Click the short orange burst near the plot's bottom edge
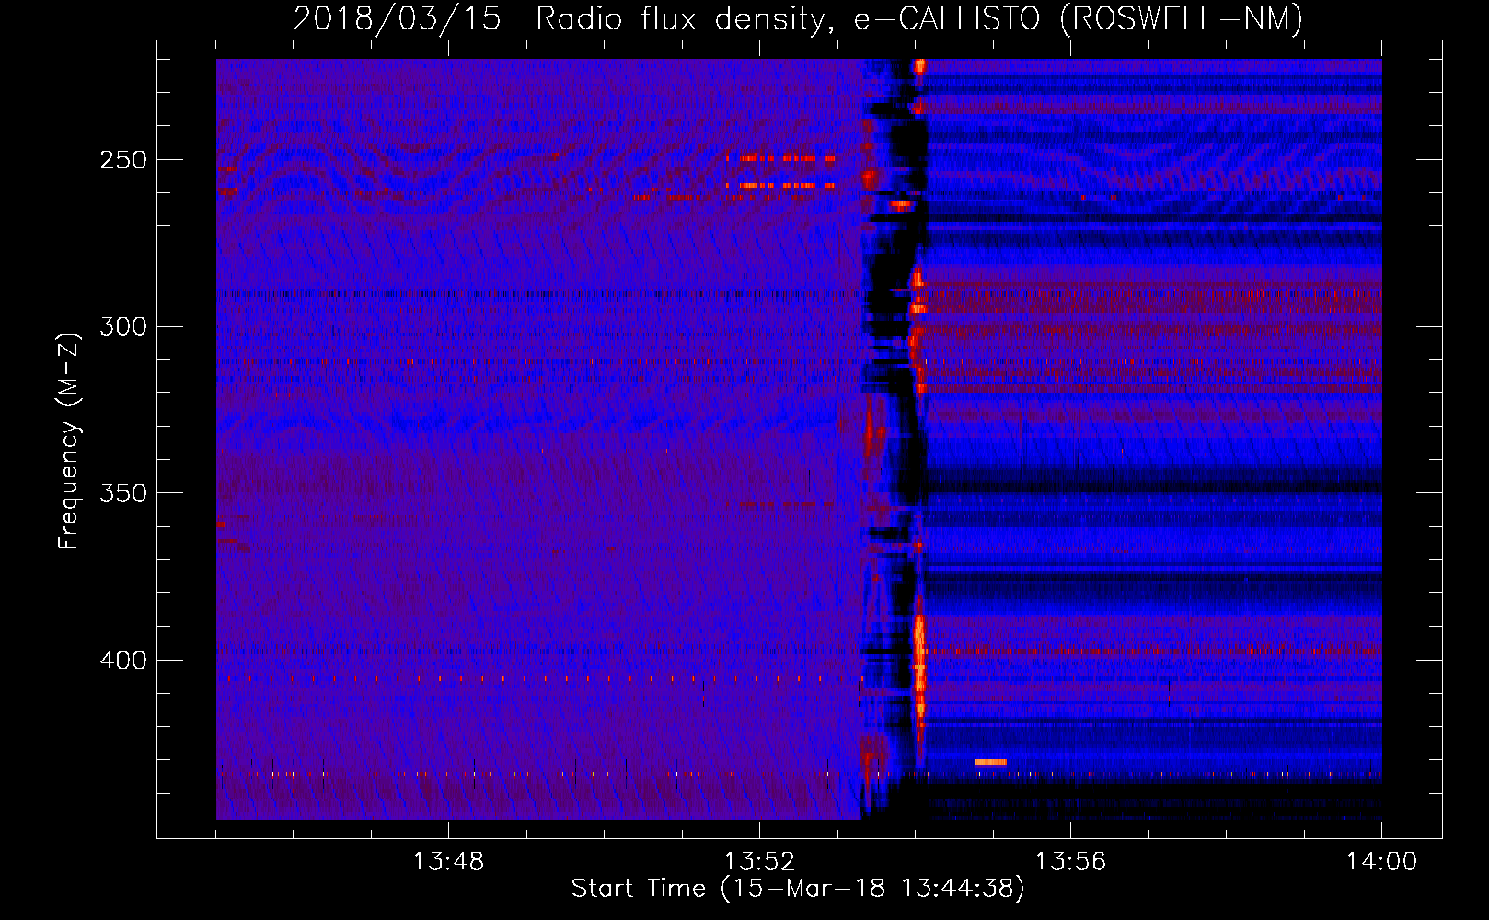Viewport: 1489px width, 920px height. (990, 762)
